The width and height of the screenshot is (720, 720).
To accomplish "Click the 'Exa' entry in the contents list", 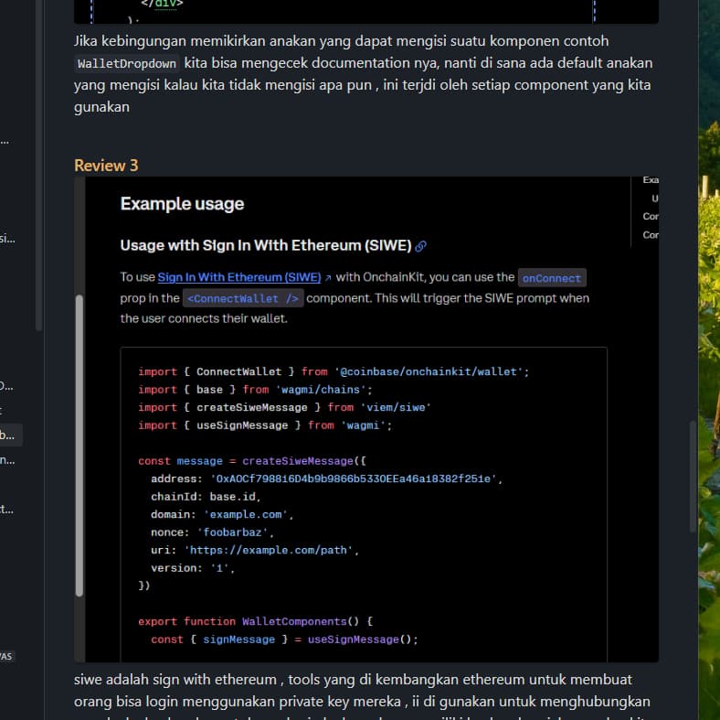I will point(651,179).
